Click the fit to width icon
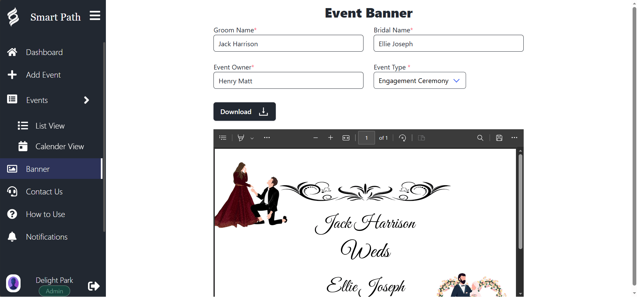The width and height of the screenshot is (638, 297). (x=346, y=138)
